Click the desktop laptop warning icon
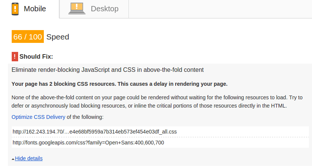 click(x=77, y=9)
